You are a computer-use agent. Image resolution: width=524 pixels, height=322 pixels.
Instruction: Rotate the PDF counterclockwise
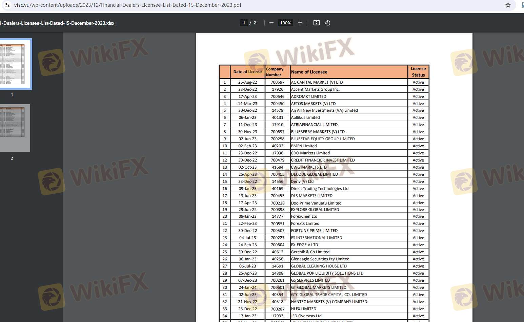pos(327,23)
